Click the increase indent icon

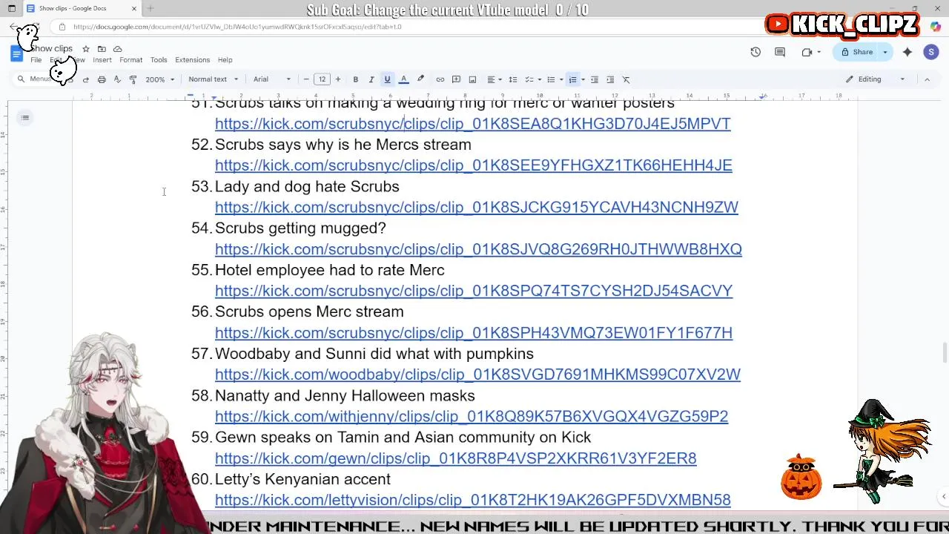[x=610, y=79]
